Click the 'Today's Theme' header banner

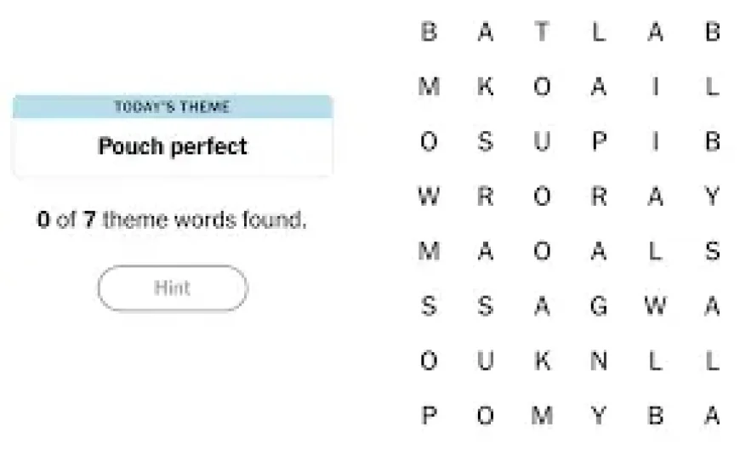(x=173, y=107)
